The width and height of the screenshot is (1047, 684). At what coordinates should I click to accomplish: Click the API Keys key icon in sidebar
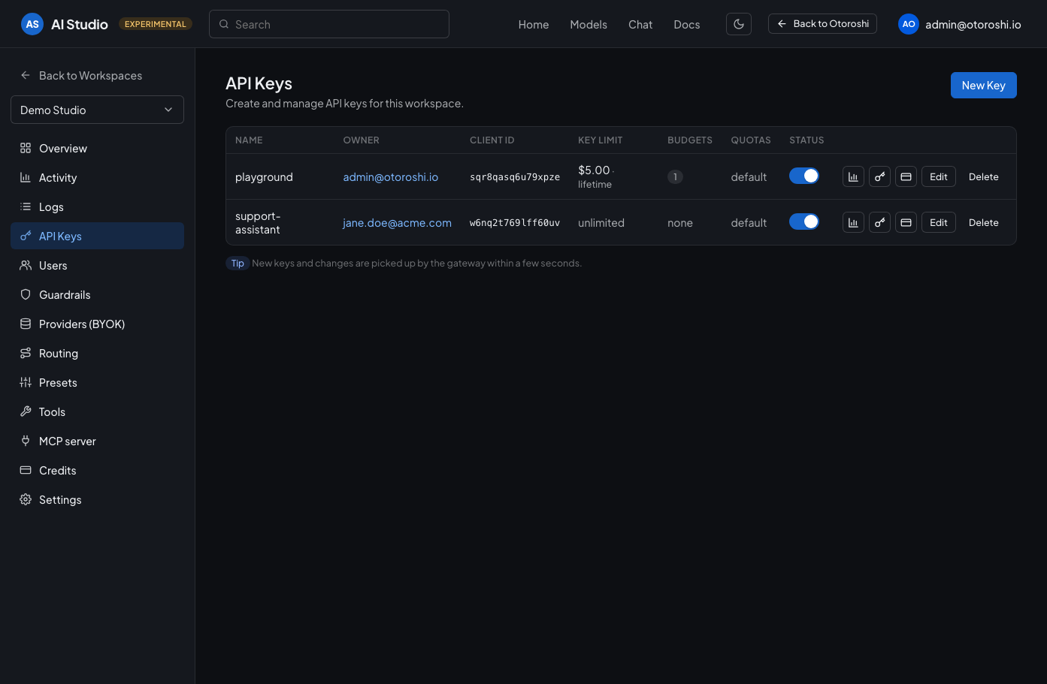click(x=26, y=236)
